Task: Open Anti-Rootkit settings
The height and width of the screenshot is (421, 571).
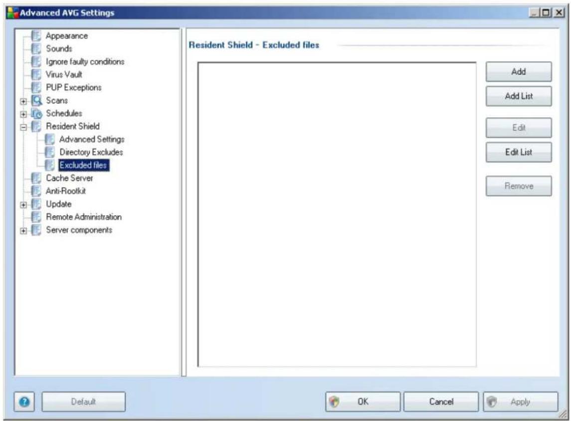Action: coord(65,191)
